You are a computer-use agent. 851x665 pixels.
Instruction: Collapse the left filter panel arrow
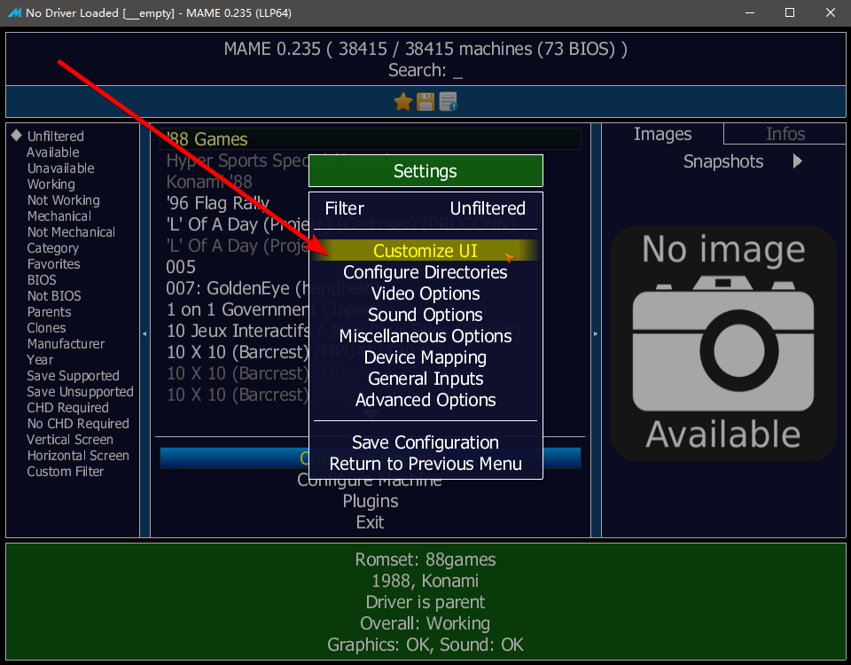[x=144, y=333]
